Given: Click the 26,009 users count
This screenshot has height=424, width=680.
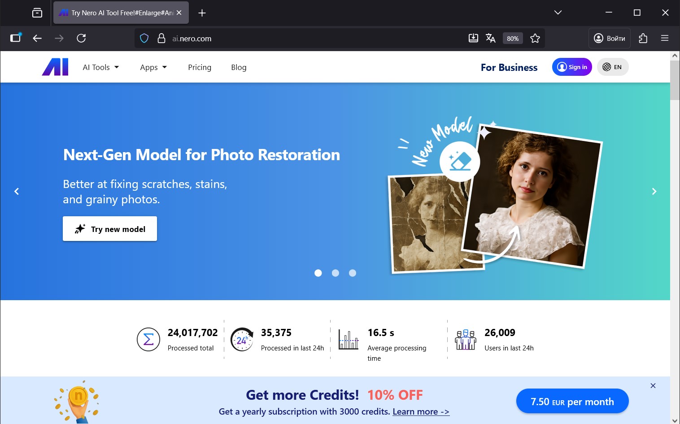Looking at the screenshot, I should (x=500, y=332).
